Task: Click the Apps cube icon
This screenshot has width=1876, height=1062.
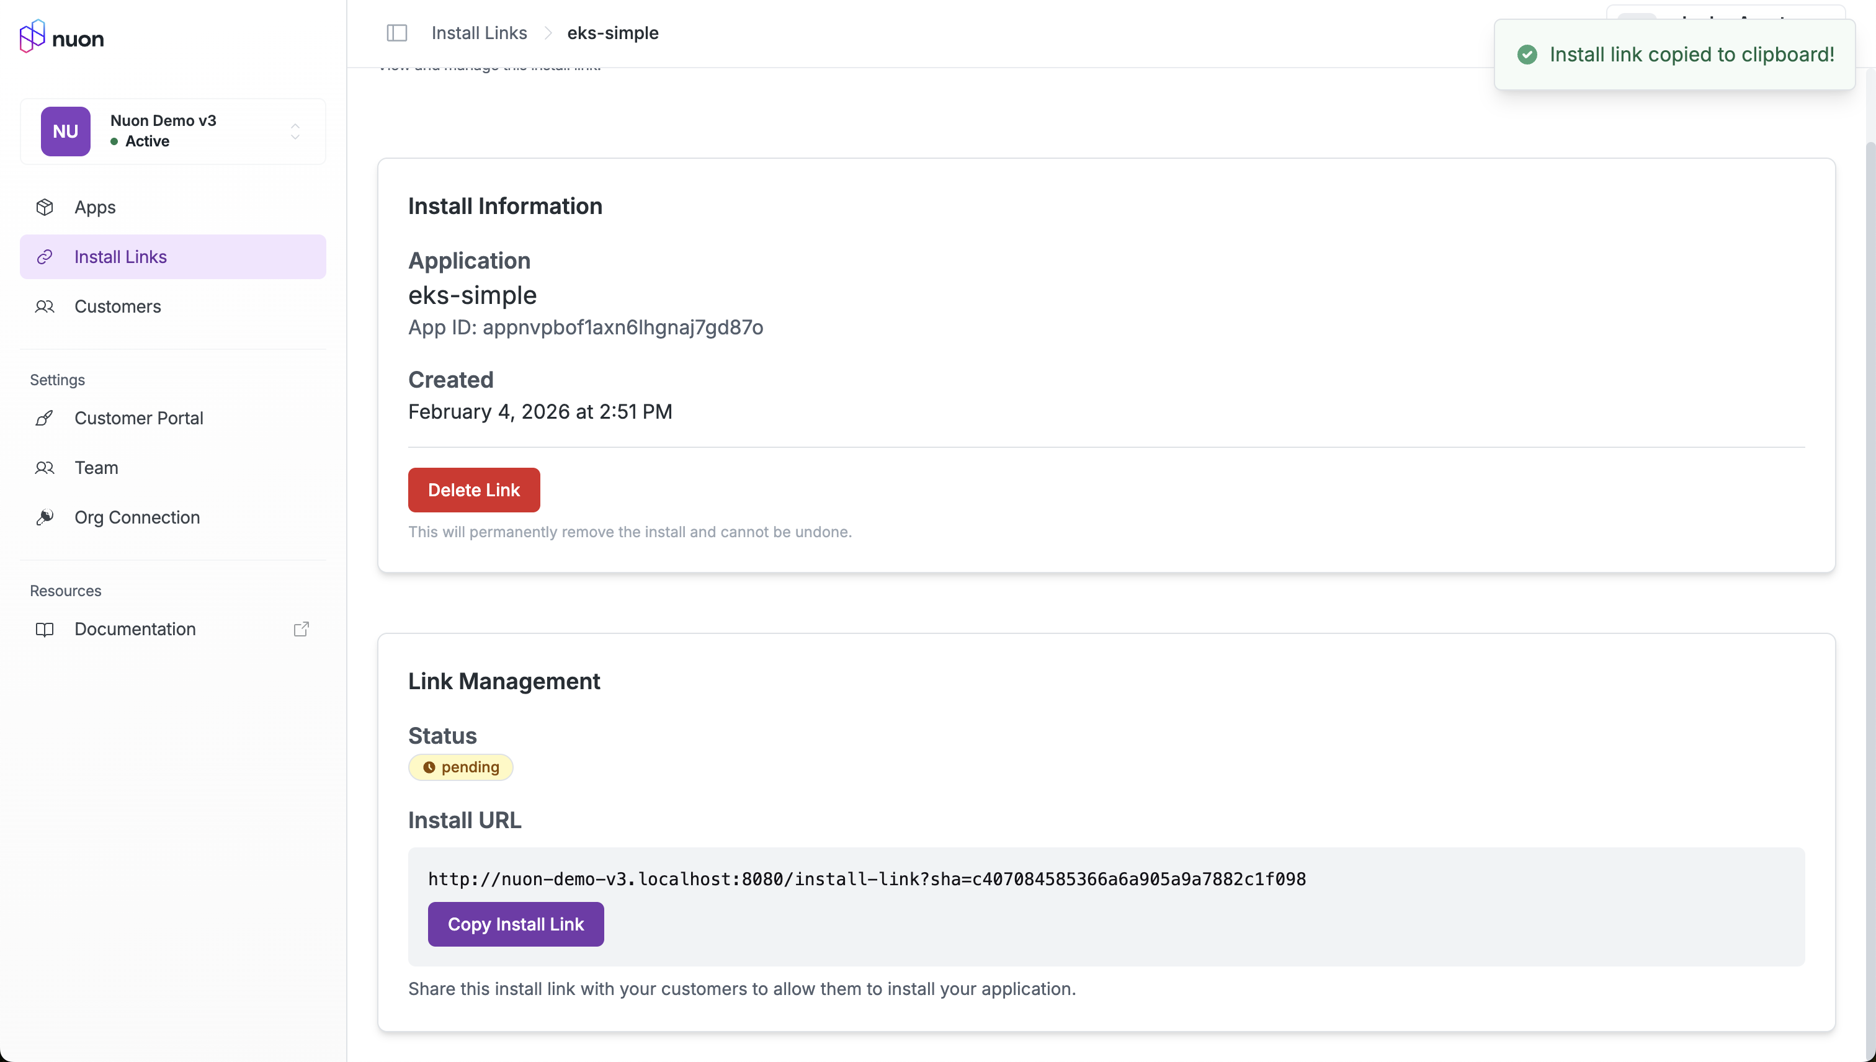Action: [45, 207]
